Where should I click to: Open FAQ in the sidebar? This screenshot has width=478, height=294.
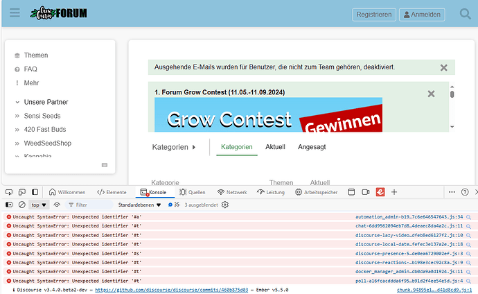(x=30, y=69)
